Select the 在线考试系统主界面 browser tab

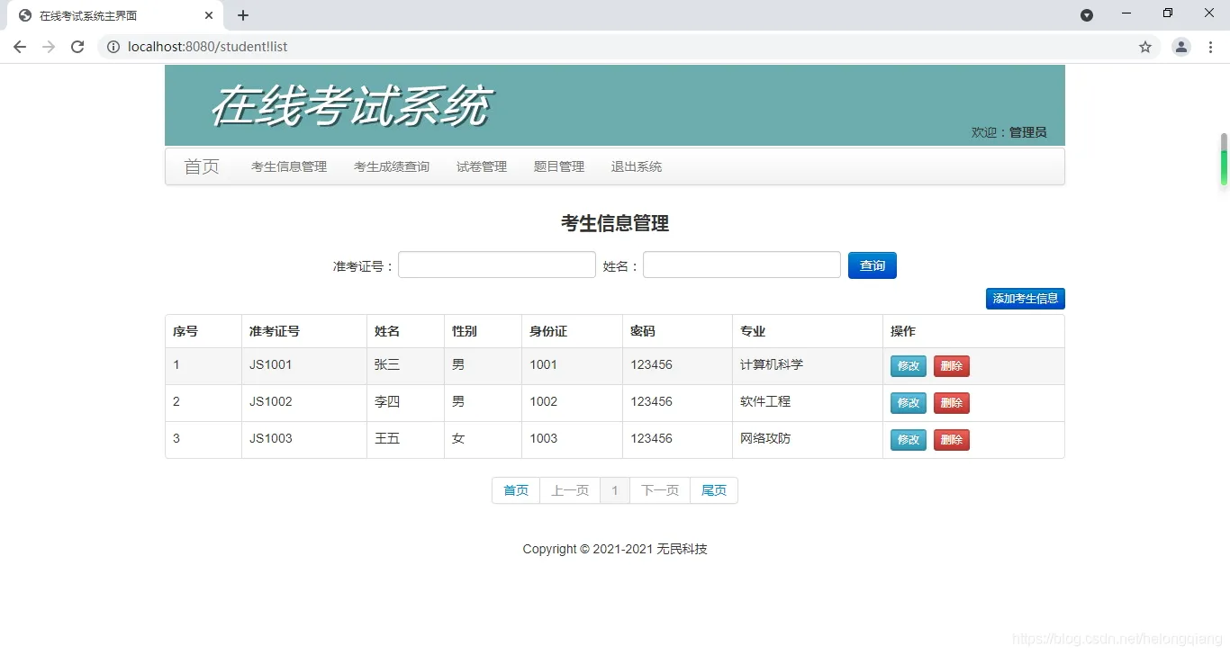114,15
